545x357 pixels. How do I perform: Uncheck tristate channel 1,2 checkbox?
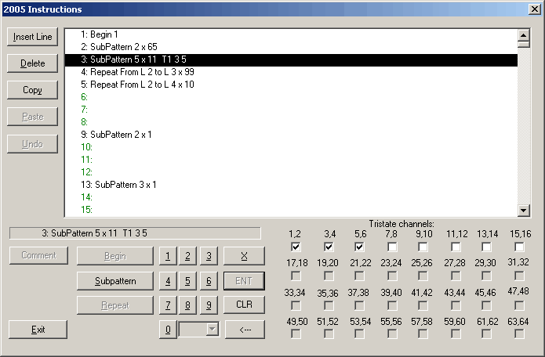(x=296, y=247)
